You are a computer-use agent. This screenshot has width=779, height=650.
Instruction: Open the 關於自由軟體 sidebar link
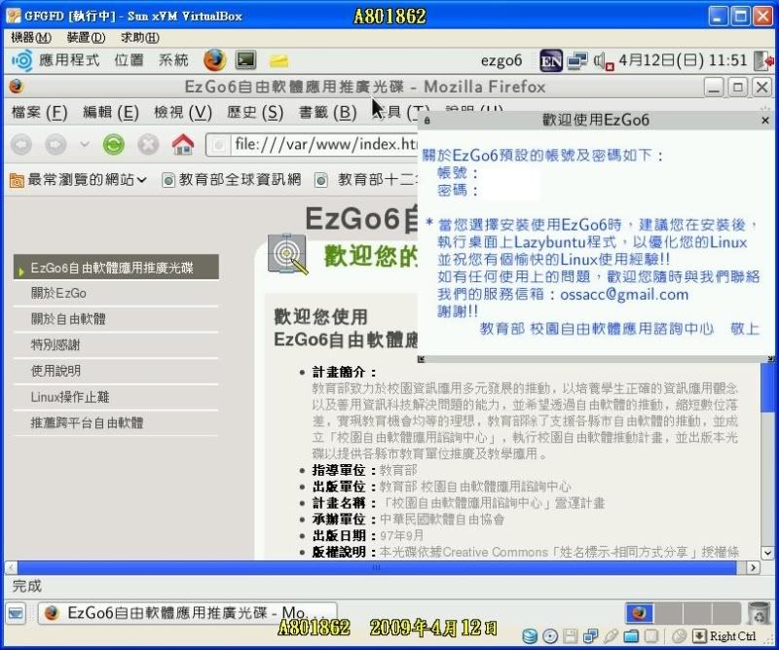pyautogui.click(x=68, y=319)
